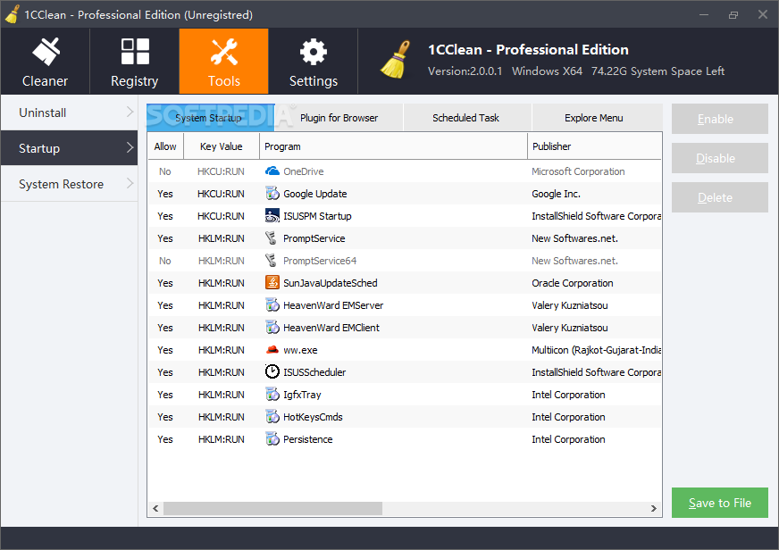The width and height of the screenshot is (779, 550).
Task: Click the HotKeysCmds program icon
Action: 272,416
